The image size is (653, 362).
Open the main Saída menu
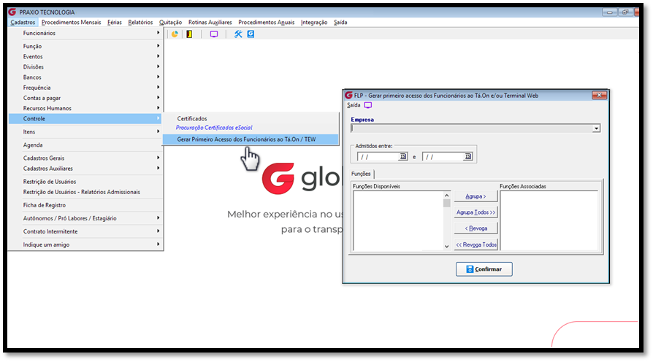coord(340,23)
